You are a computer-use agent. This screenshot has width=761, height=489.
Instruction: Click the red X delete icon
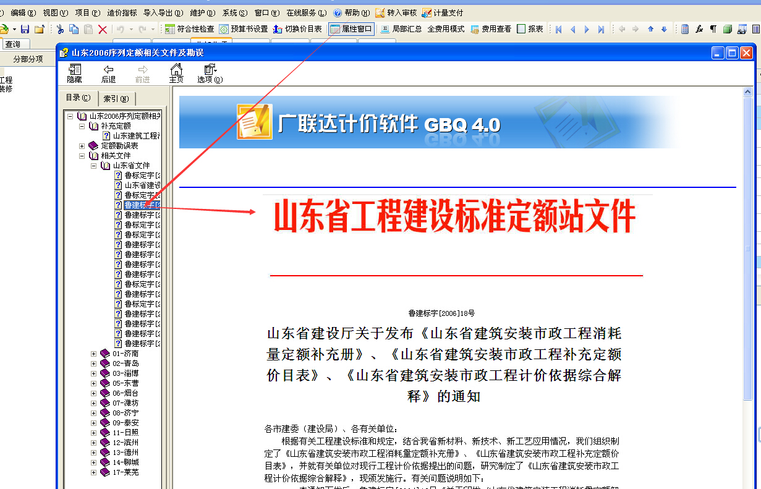tap(103, 29)
